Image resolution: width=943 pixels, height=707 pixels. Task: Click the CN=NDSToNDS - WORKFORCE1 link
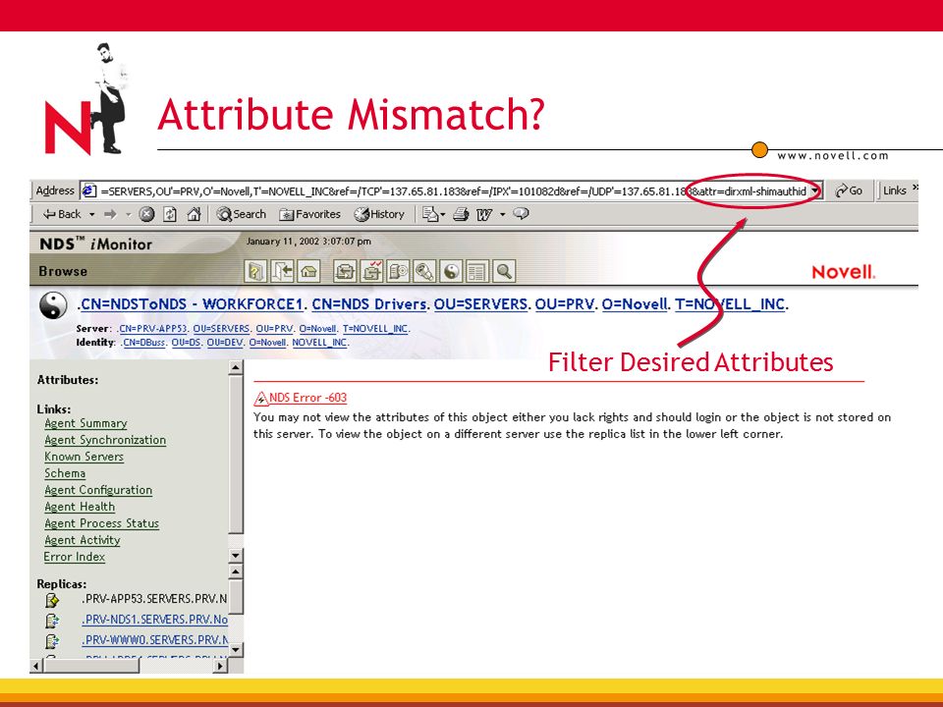191,304
